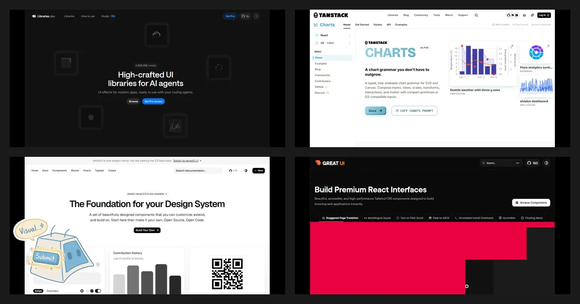Screen dimensions: 580x304
Task: Open the Components nav item on shadcn-templ
Action: pyautogui.click(x=59, y=170)
